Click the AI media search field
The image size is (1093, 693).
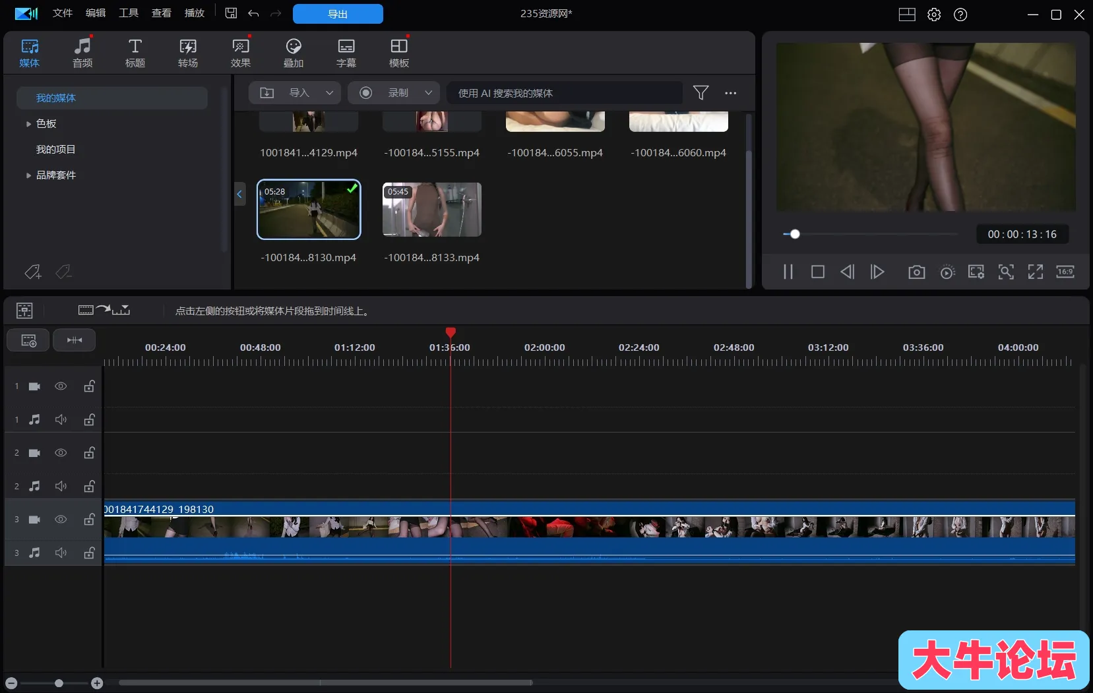click(x=565, y=93)
